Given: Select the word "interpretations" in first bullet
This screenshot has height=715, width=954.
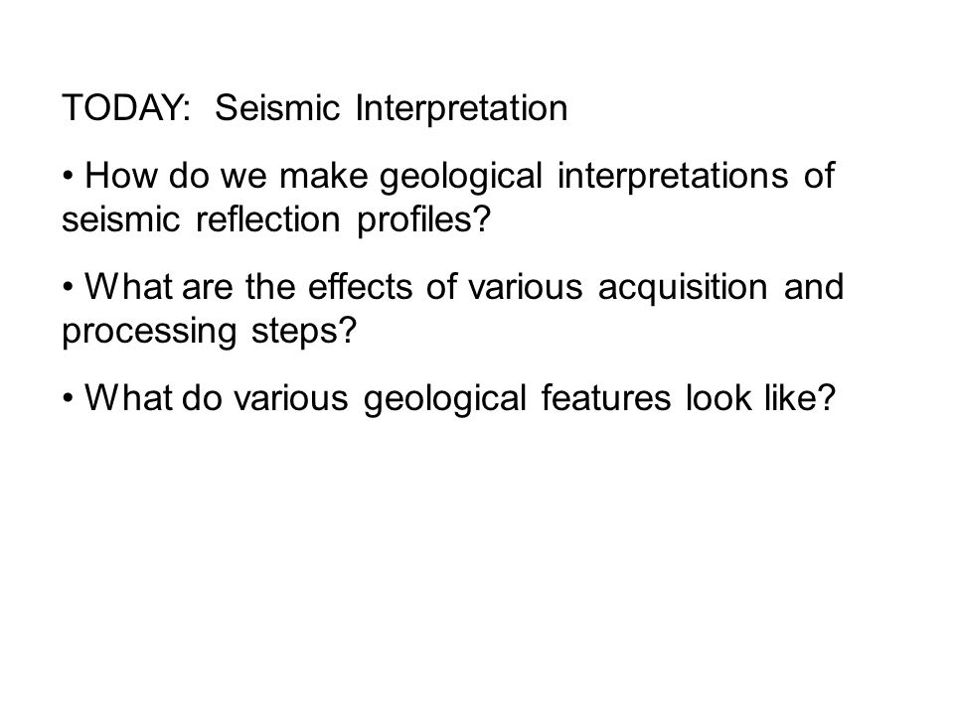Looking at the screenshot, I should click(673, 177).
